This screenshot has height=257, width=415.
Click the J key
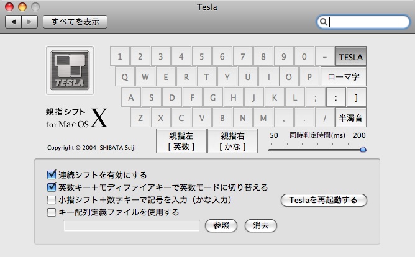254,97
